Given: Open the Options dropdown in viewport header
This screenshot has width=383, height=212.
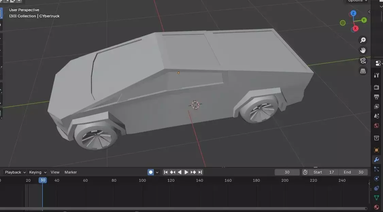Looking at the screenshot, I should tap(357, 1).
